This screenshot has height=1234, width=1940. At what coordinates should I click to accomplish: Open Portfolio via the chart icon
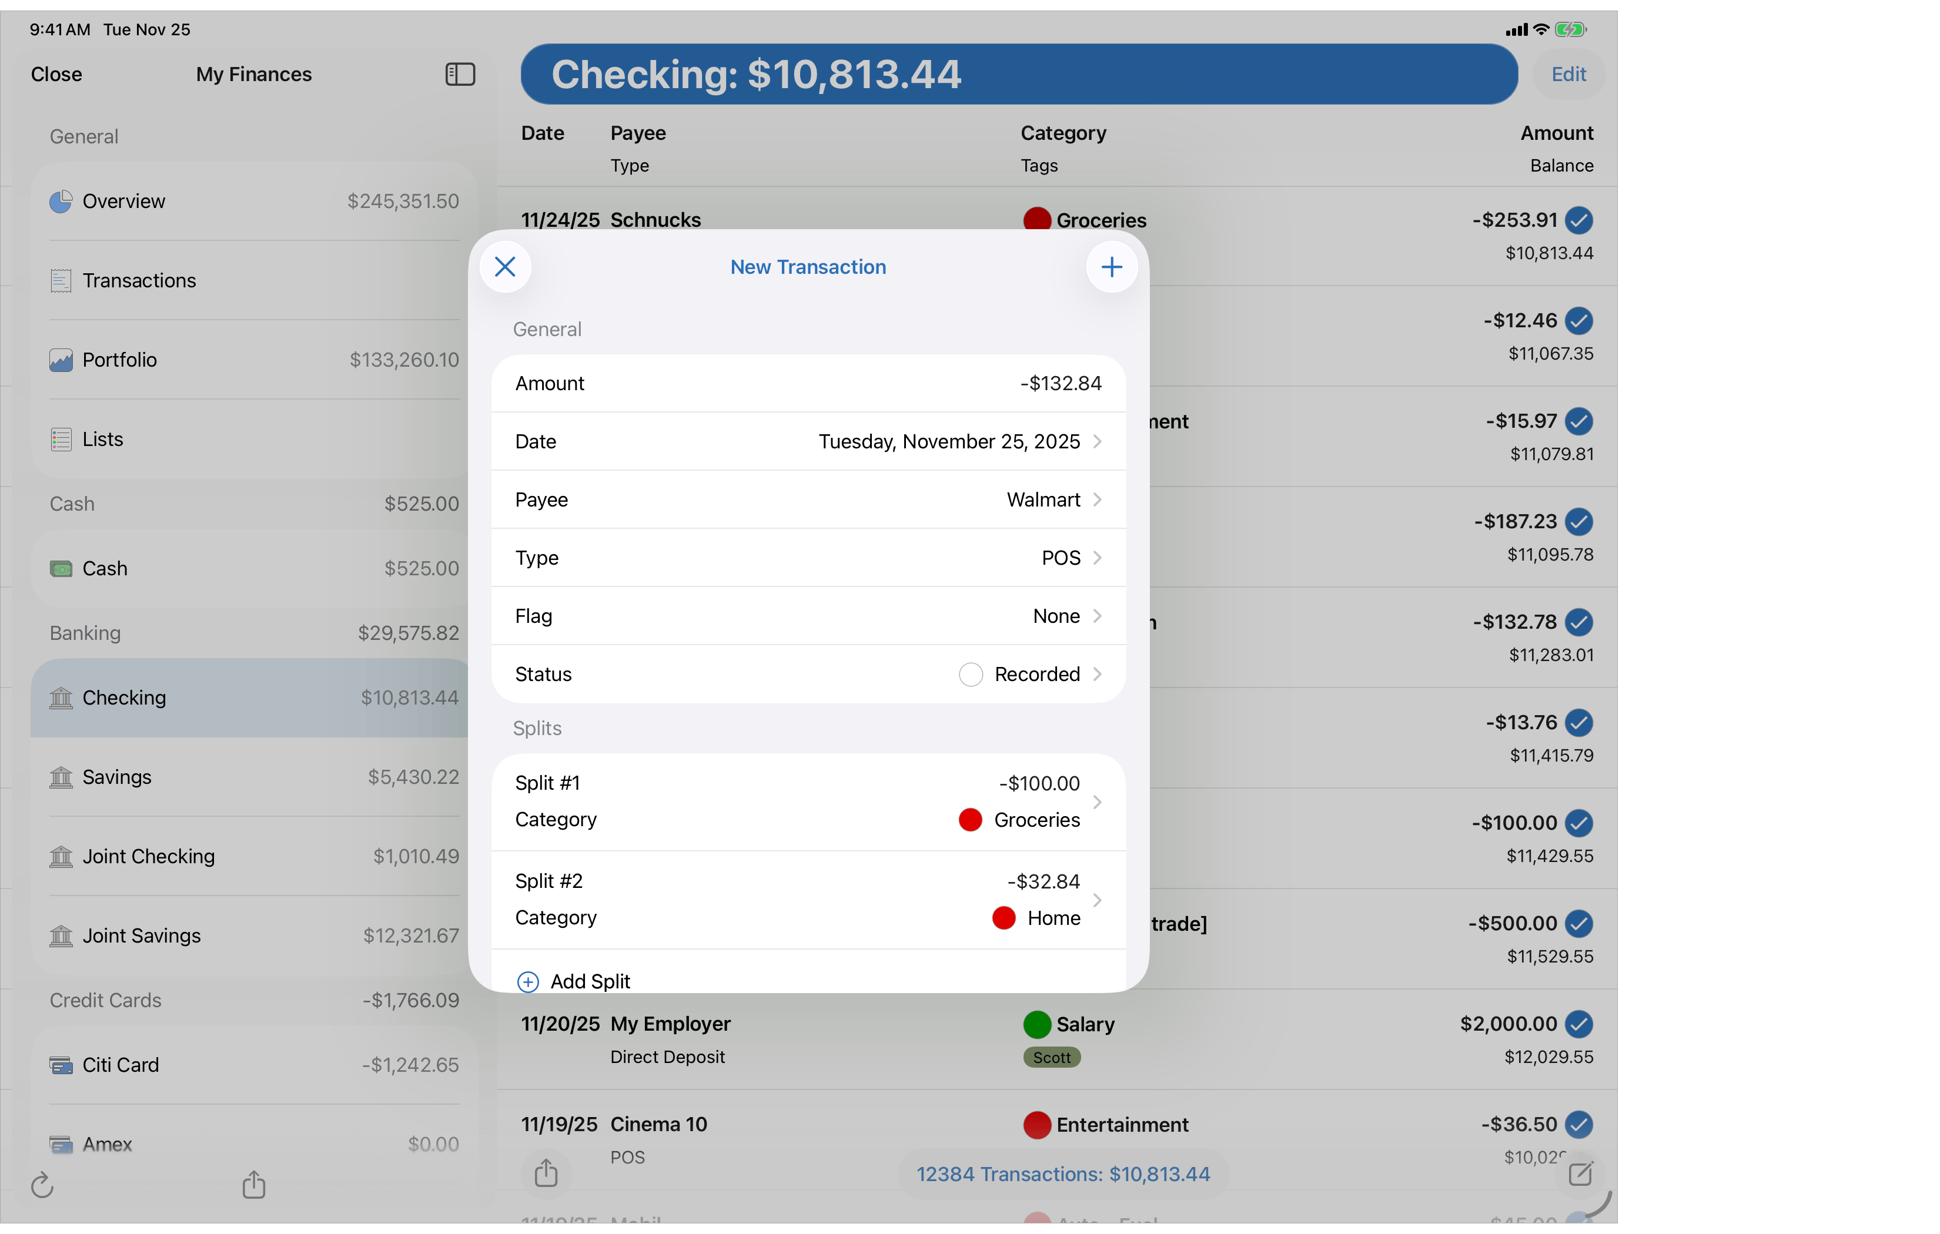[61, 360]
